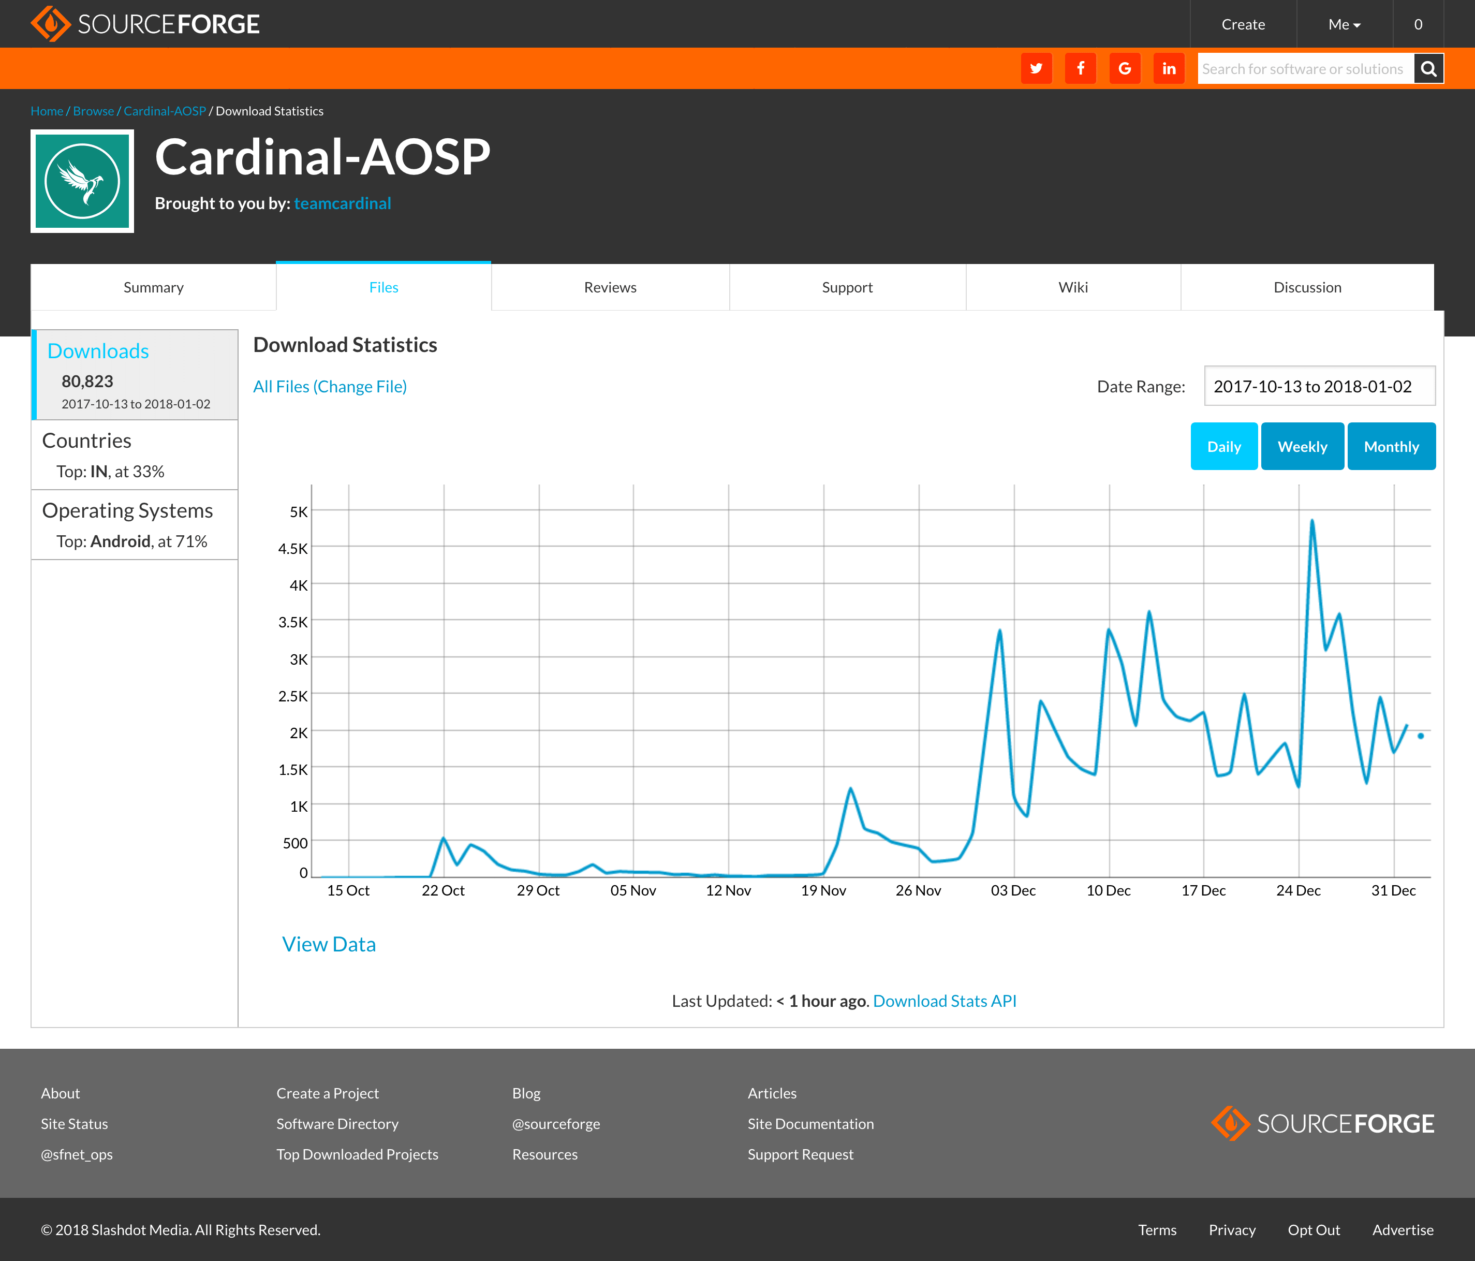Click the footer SourceForge logo
This screenshot has height=1261, width=1475.
pos(1322,1123)
